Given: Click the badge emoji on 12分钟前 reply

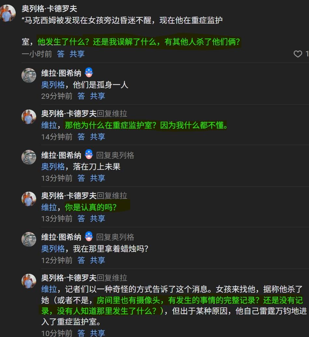Looking at the screenshot, I should 89,236.
